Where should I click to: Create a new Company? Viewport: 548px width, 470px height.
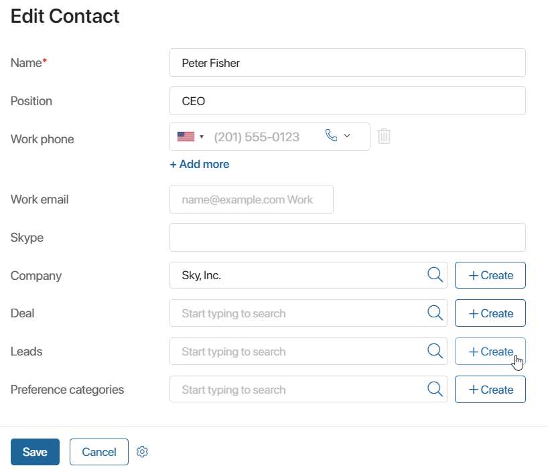pyautogui.click(x=490, y=275)
